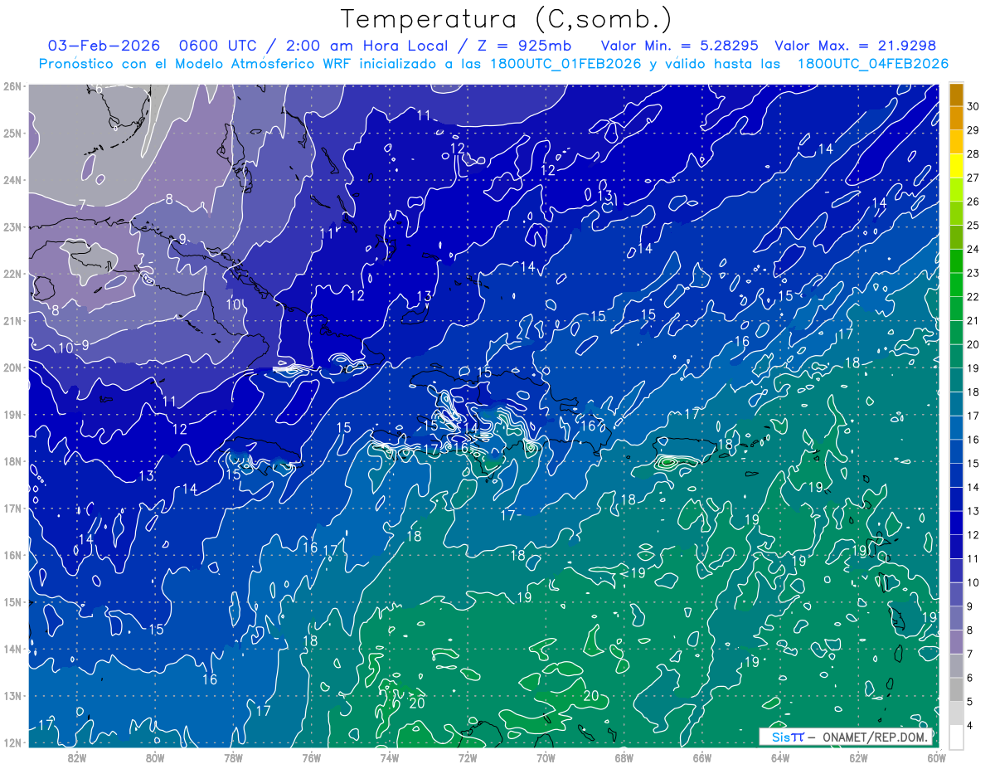995x769 pixels.
Task: Click the longitude axis label '66W'
Action: click(702, 757)
